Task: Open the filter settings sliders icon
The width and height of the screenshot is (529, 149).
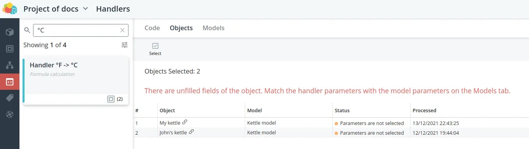Action: (x=125, y=45)
